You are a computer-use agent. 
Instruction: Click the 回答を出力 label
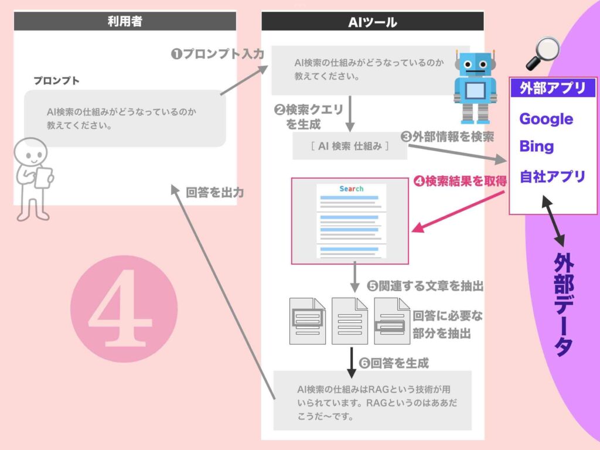click(x=214, y=192)
